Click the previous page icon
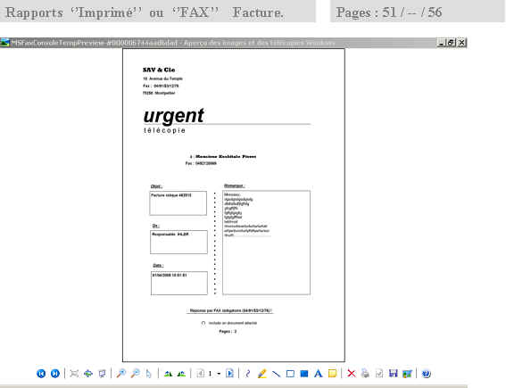Screen dimensions: 506x388 [x=200, y=374]
